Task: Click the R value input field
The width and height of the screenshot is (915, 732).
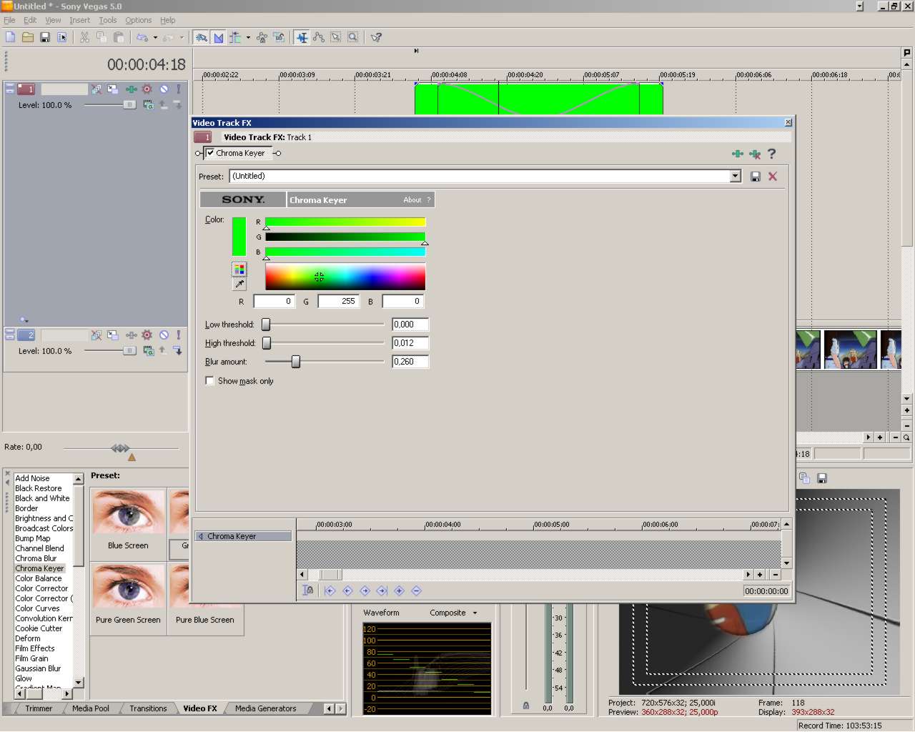Action: point(274,302)
